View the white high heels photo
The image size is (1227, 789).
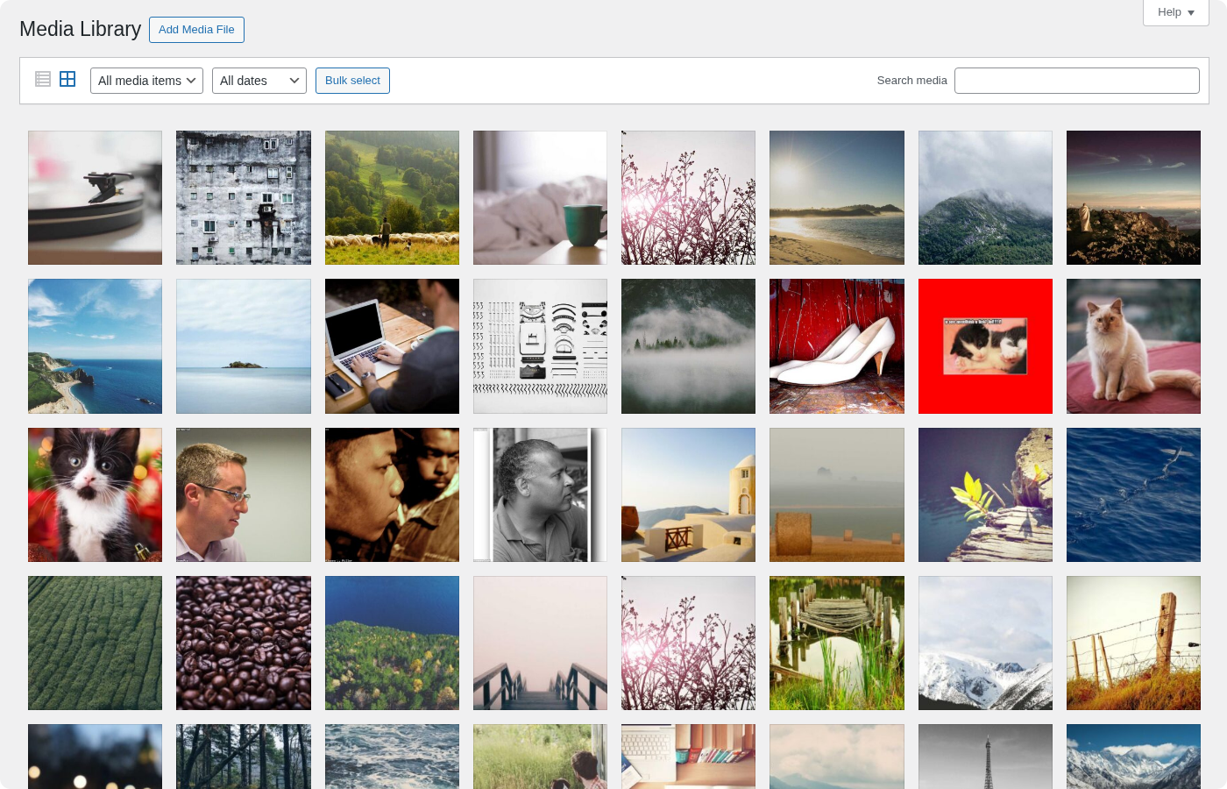pyautogui.click(x=836, y=345)
